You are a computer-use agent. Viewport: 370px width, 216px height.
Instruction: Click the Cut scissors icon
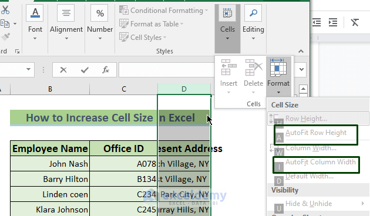[5, 10]
